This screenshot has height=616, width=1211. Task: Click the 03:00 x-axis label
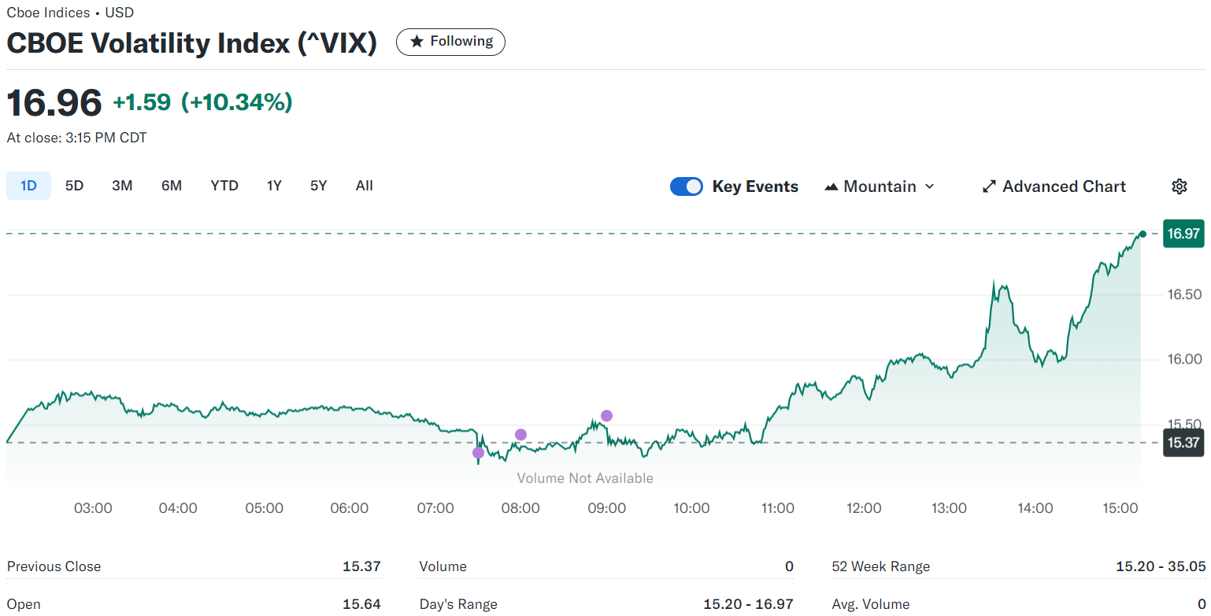[x=93, y=508]
